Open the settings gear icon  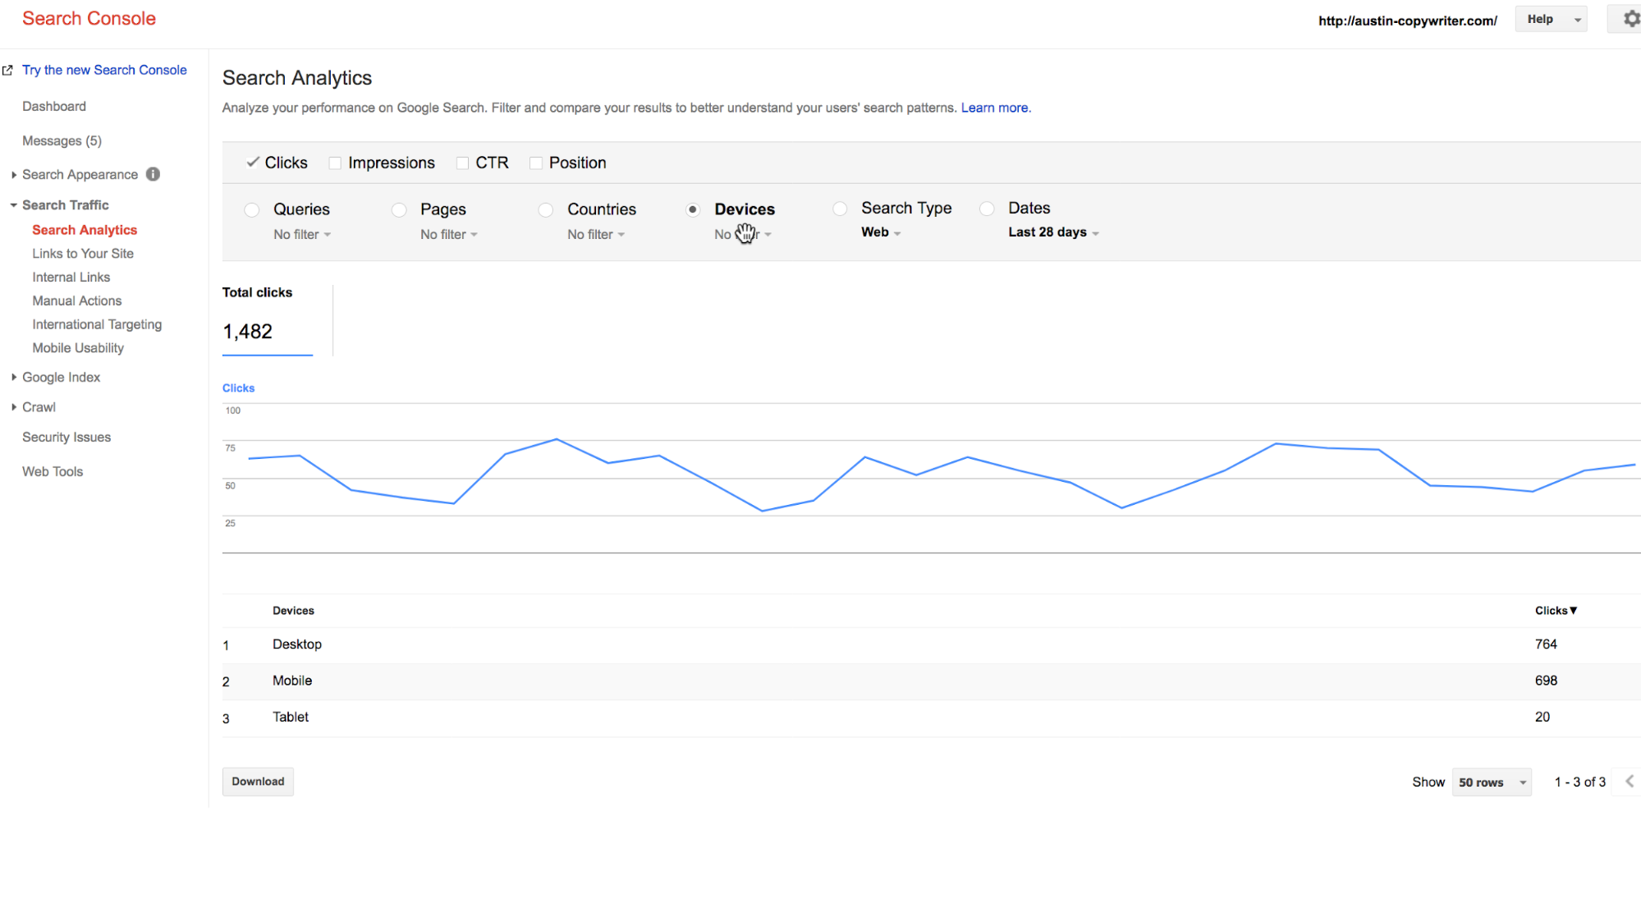[1629, 18]
